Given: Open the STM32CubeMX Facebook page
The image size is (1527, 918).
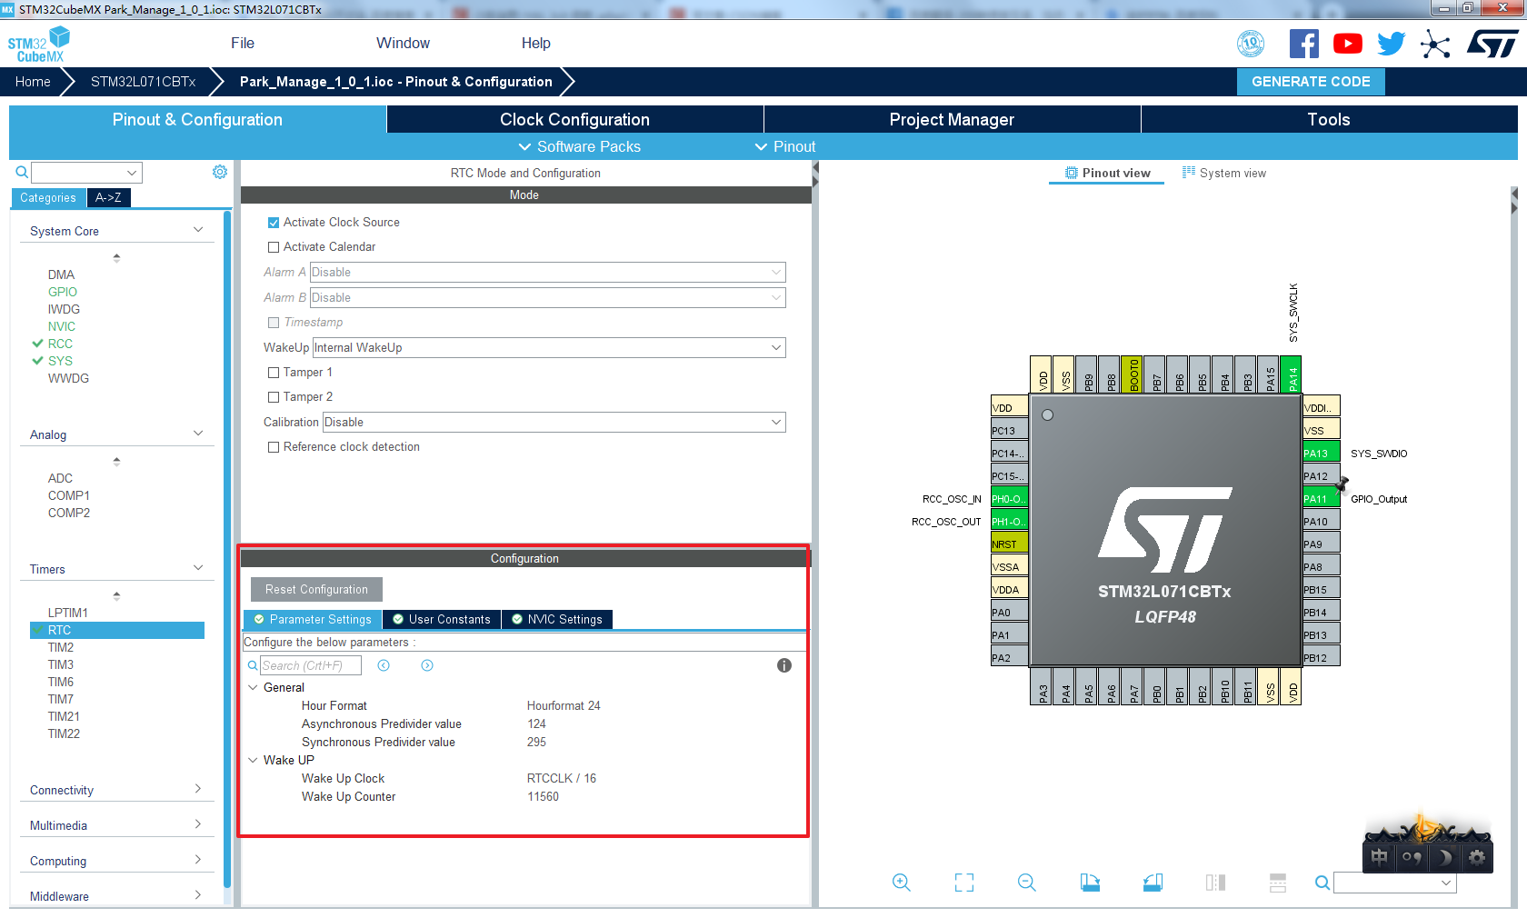Looking at the screenshot, I should (x=1304, y=43).
